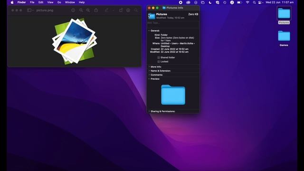Open Control Centre icon in menu bar
Viewport: 304px width, 171px height.
click(260, 2)
